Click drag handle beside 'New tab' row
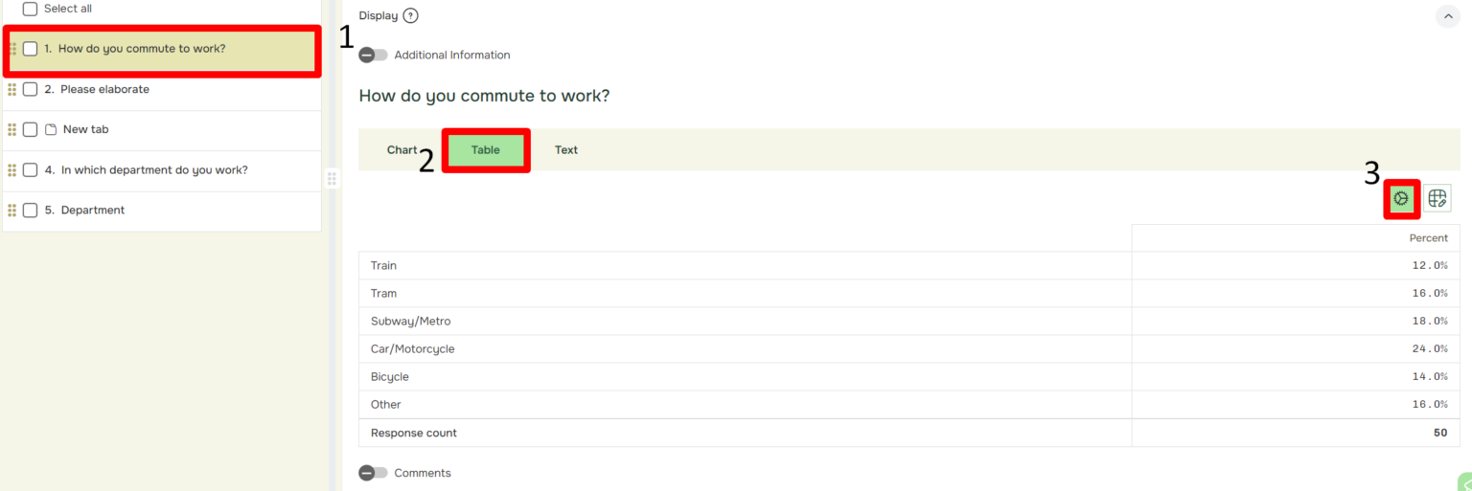Screen dimensions: 1472x491 coord(12,129)
